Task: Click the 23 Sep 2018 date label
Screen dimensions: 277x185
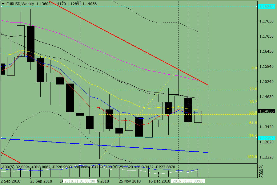Action: point(41,181)
